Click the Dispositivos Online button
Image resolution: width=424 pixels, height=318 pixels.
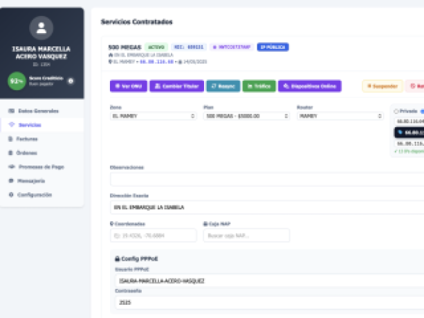[x=310, y=86]
